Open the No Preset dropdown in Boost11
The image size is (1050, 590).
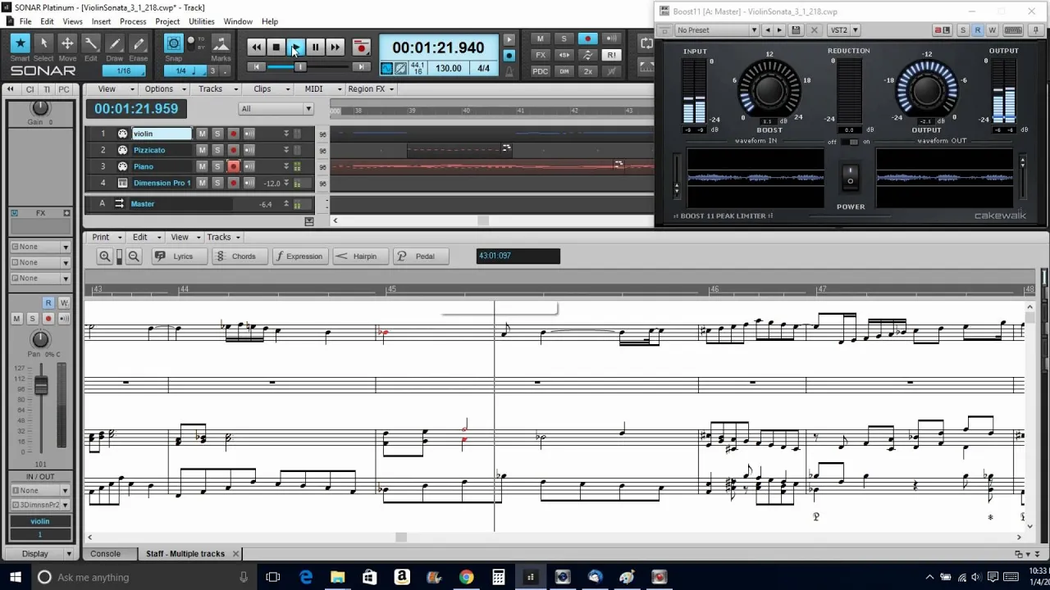pos(717,30)
